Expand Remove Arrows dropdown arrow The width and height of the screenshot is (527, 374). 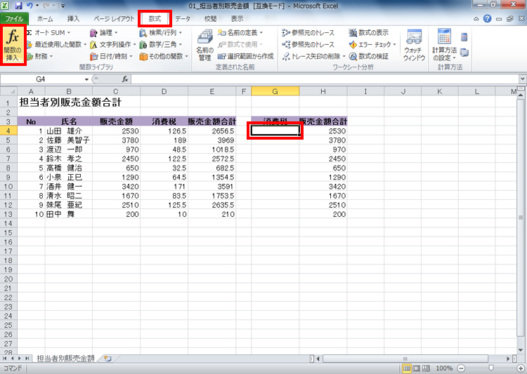pos(344,56)
